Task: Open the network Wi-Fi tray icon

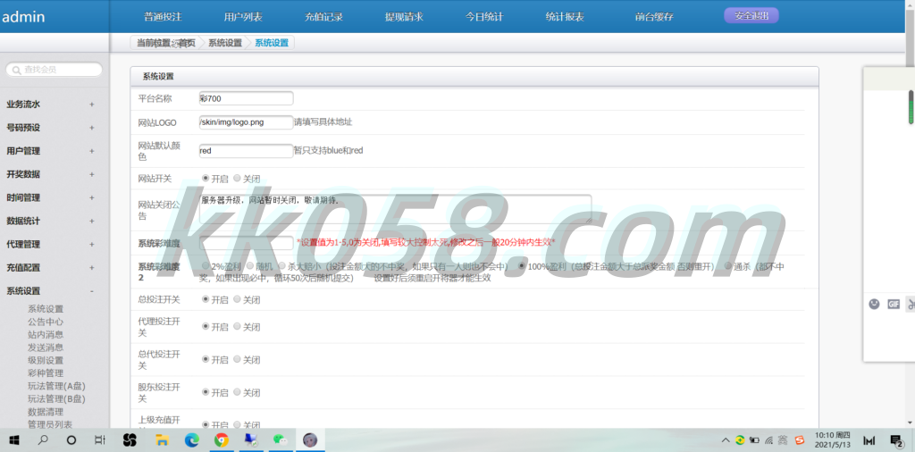Action: [x=769, y=439]
